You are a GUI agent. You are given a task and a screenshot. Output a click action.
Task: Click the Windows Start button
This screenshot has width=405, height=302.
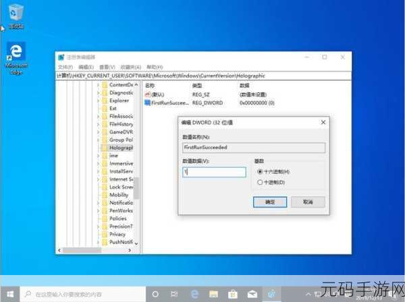click(10, 294)
